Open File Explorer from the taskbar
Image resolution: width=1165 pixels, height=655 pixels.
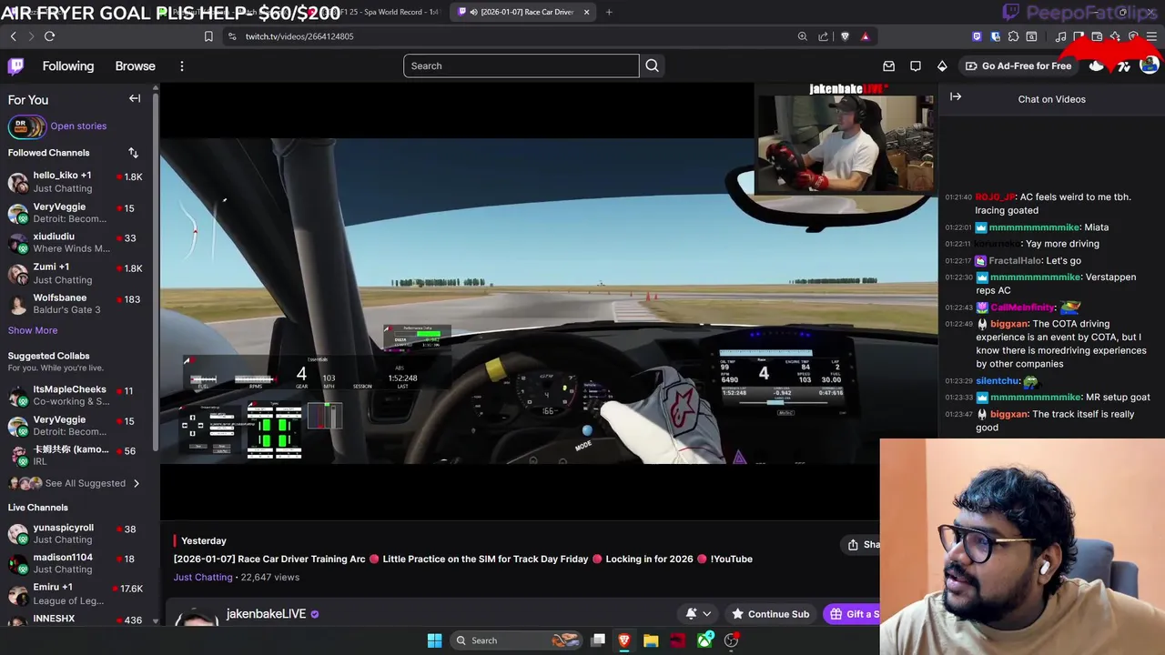(x=651, y=640)
